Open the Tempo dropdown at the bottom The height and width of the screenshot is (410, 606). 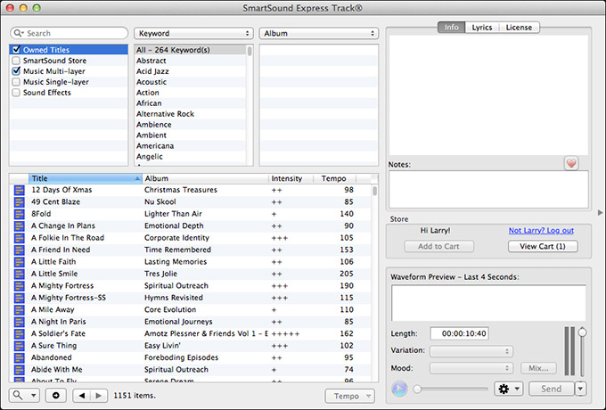point(349,396)
